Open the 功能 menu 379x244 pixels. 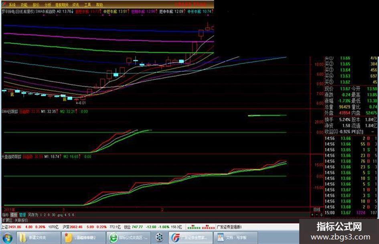pos(24,4)
